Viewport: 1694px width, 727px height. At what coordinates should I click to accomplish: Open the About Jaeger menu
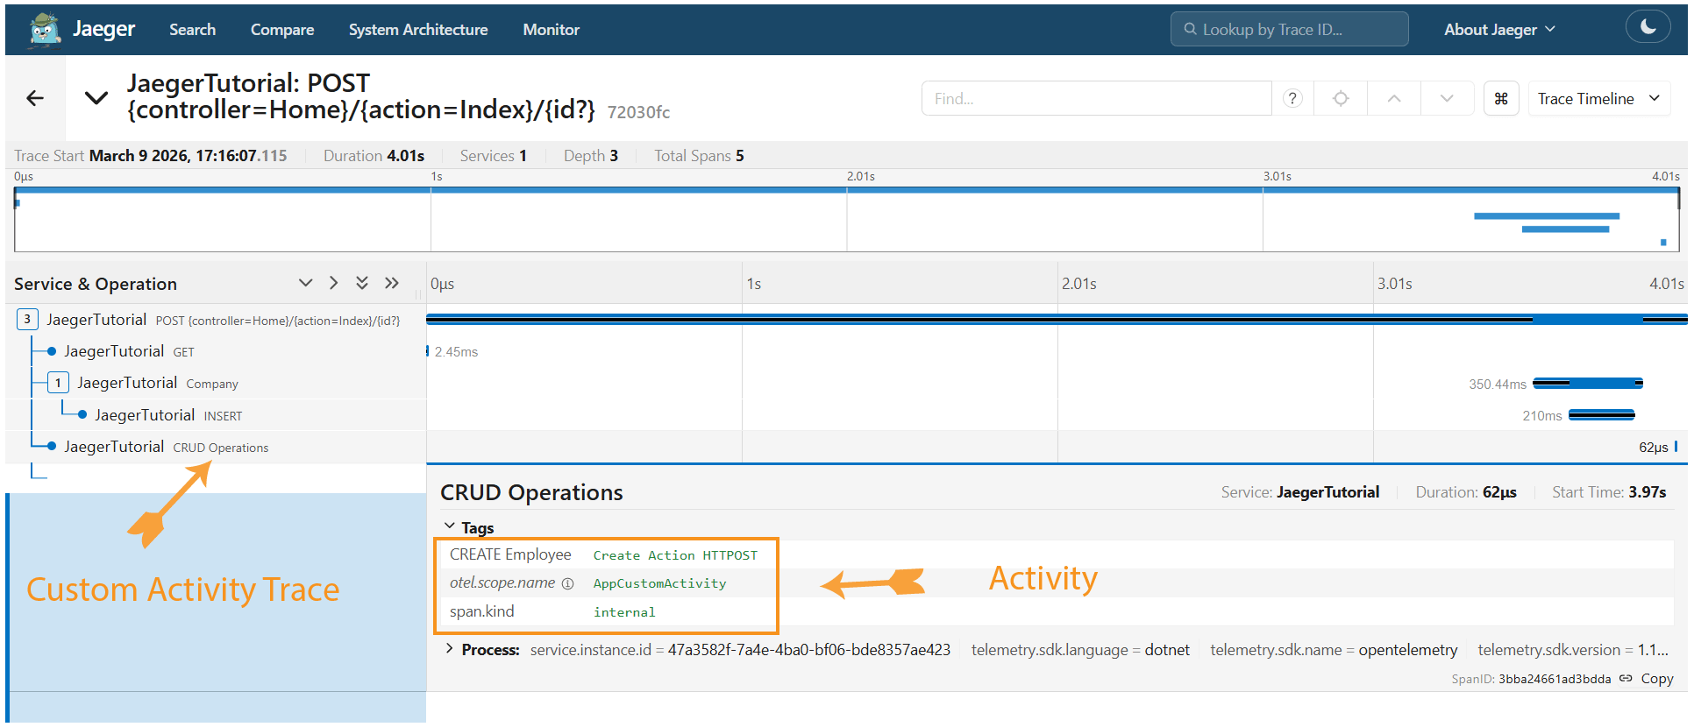[x=1499, y=29]
